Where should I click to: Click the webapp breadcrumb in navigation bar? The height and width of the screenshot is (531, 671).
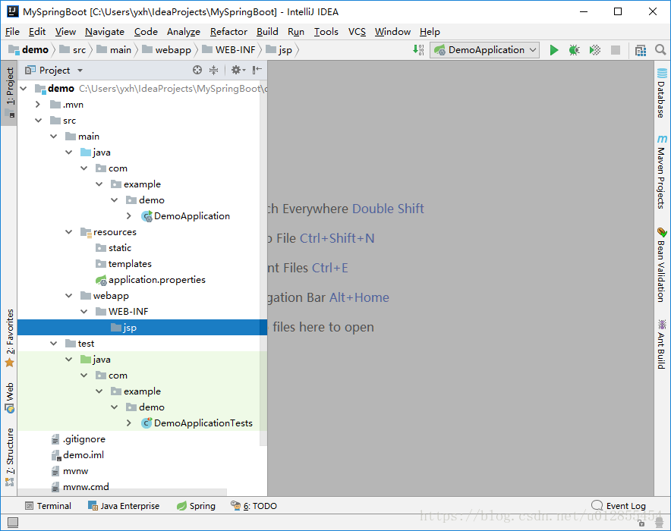(167, 50)
